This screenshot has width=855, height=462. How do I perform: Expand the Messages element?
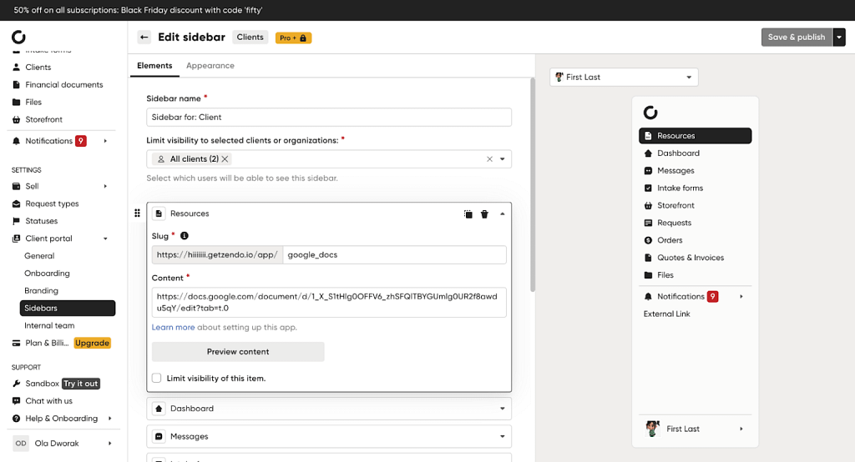tap(502, 436)
